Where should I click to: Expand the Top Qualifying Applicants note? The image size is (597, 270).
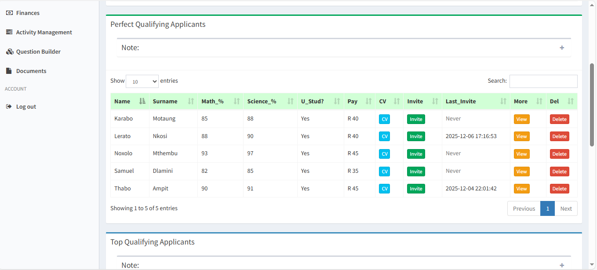coord(562,265)
